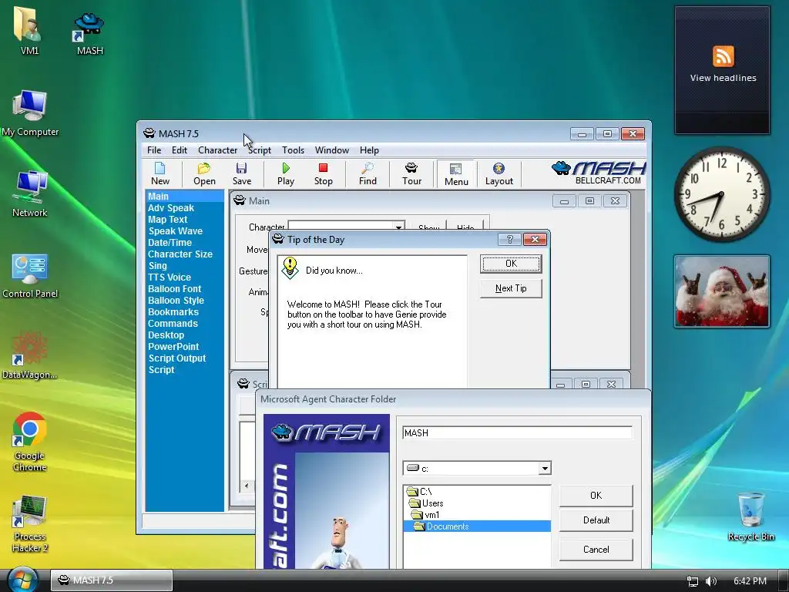Open Control Panel desktop icon
This screenshot has width=789, height=592.
click(30, 276)
